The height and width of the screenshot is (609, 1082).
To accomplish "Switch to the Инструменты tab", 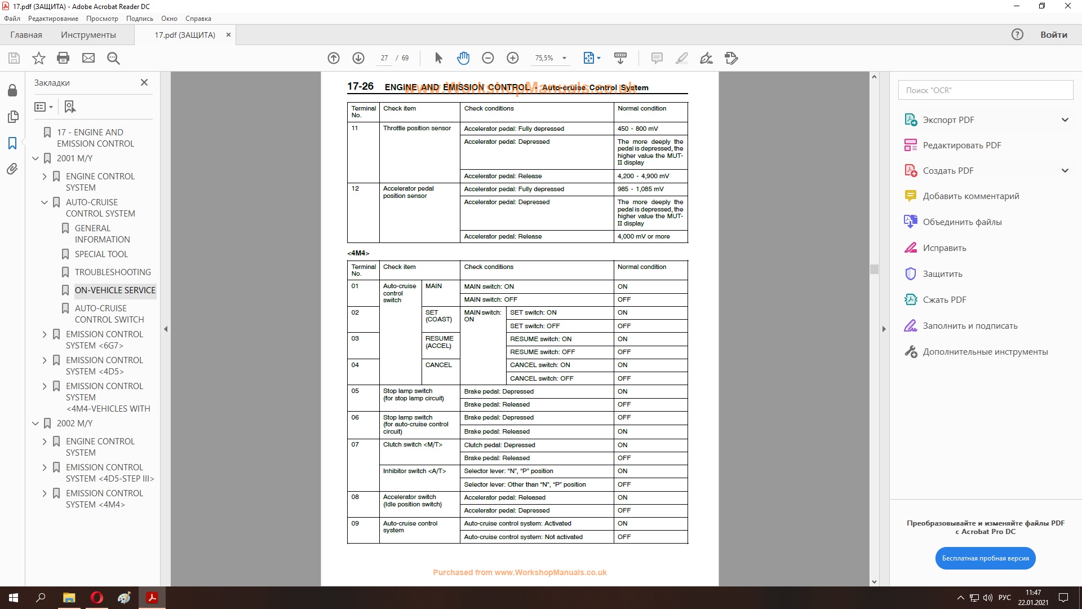I will click(88, 35).
